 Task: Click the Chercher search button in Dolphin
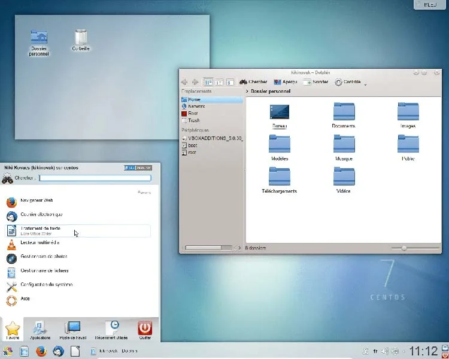pos(253,82)
